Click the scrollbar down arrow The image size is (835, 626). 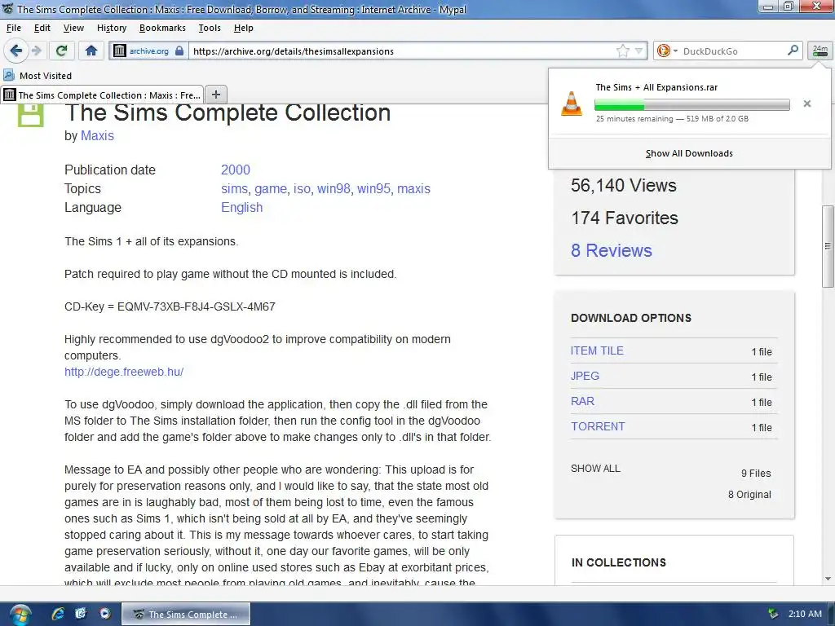(x=828, y=578)
